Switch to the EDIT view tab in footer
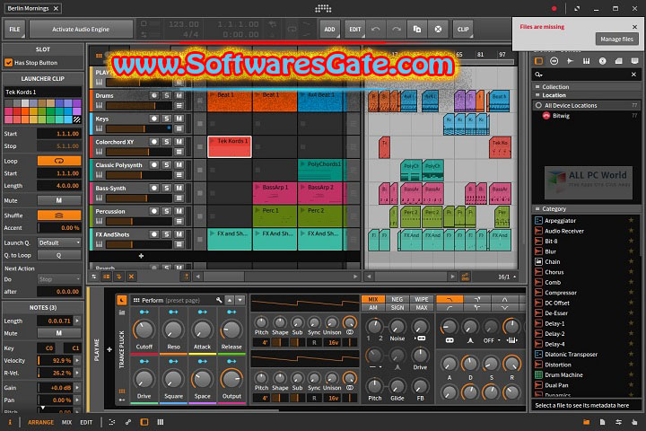646x431 pixels. 86,422
